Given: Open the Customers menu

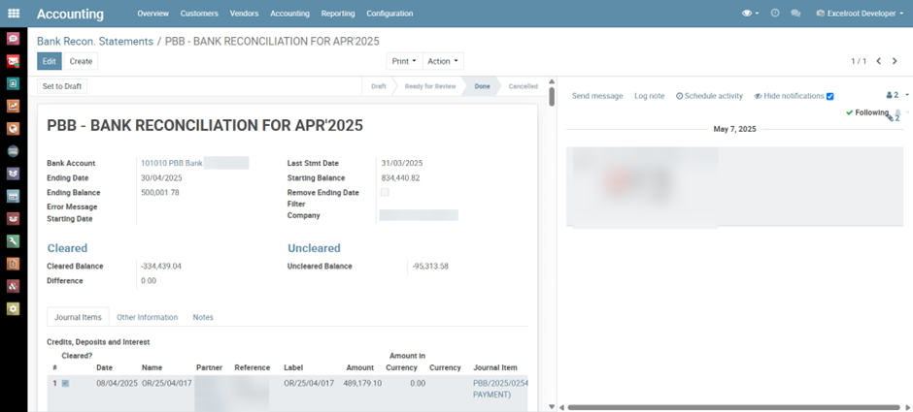Looking at the screenshot, I should [199, 14].
